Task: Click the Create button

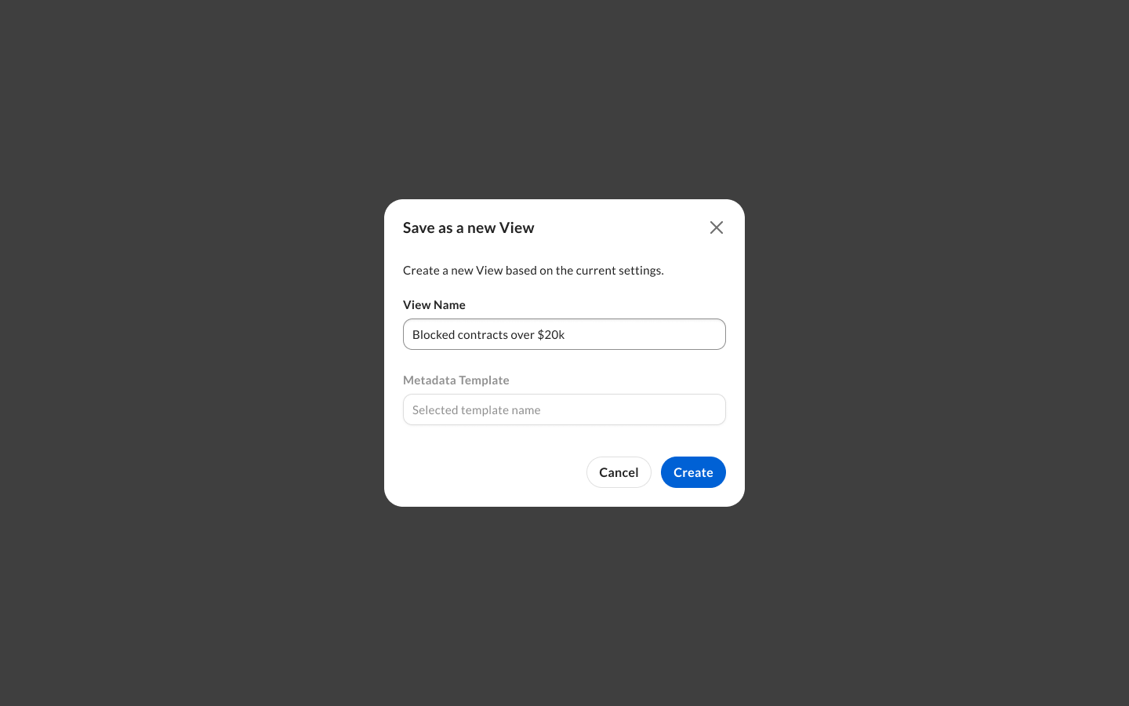Action: pyautogui.click(x=693, y=472)
